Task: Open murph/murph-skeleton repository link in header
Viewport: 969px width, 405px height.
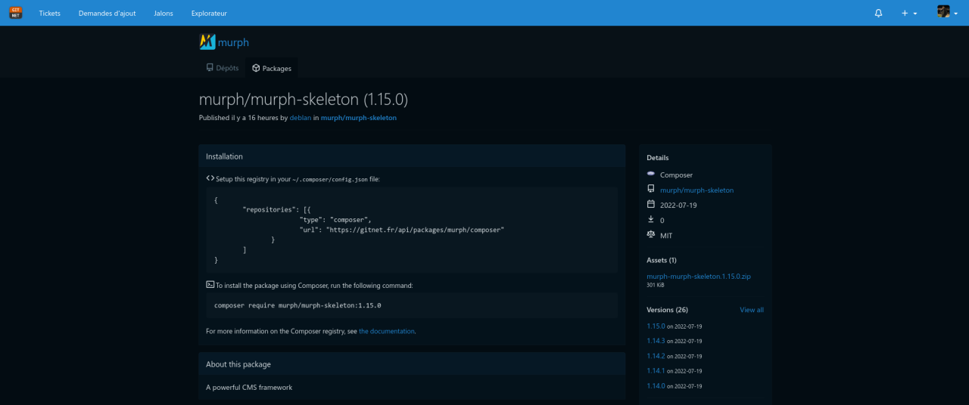Action: [358, 118]
